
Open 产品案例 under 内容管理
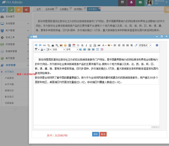pos(9,78)
